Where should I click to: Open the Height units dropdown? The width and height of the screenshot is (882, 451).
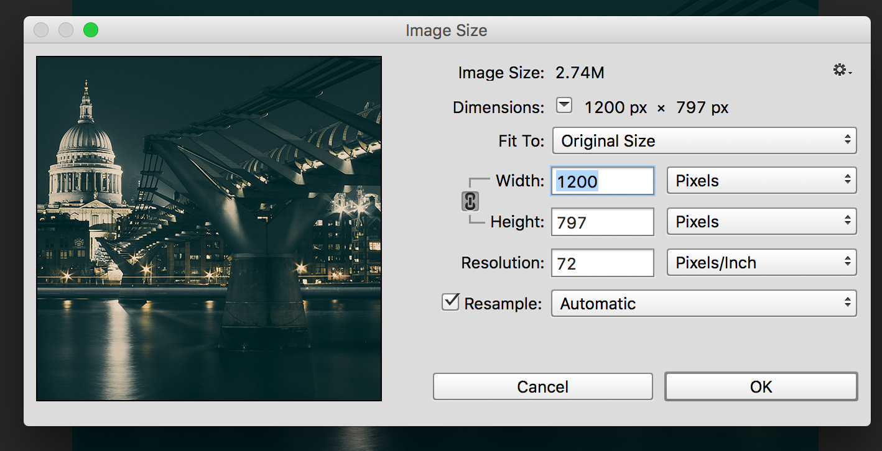click(761, 222)
